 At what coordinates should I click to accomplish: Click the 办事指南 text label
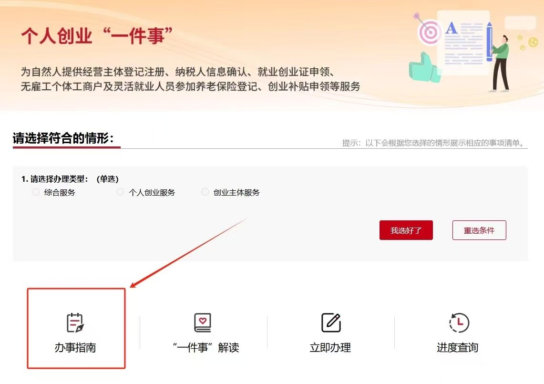point(75,348)
